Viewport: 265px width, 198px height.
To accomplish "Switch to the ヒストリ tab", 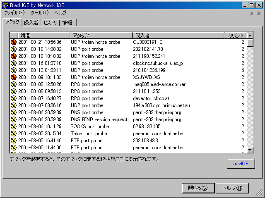I will pos(51,23).
